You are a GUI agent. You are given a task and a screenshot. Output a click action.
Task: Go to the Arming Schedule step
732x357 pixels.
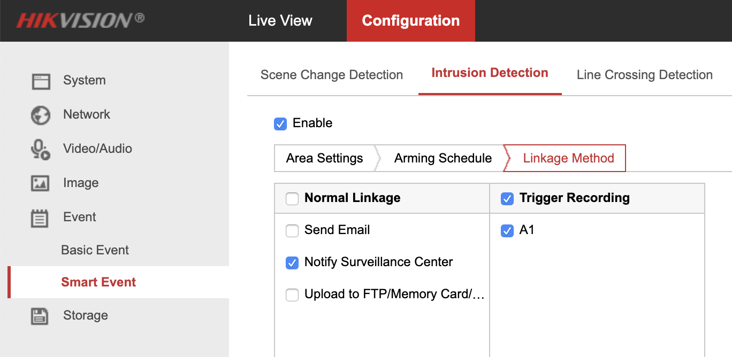(x=443, y=158)
